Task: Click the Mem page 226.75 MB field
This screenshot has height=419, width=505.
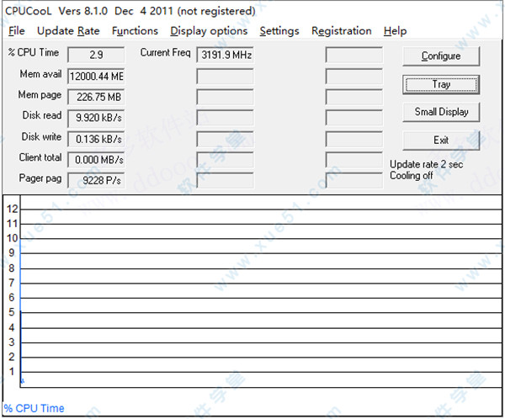Action: pos(96,97)
